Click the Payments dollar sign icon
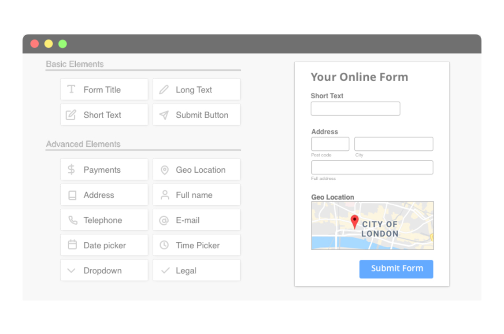The height and width of the screenshot is (334, 504). [71, 169]
